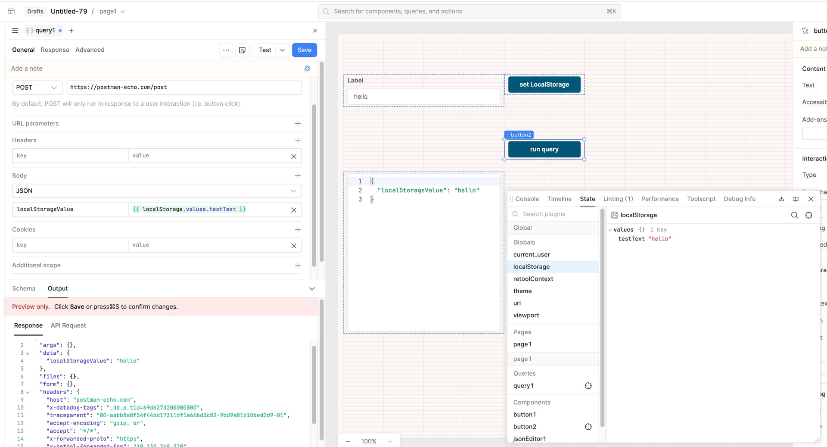Open the query list hamburger menu
The image size is (827, 447).
pyautogui.click(x=15, y=31)
